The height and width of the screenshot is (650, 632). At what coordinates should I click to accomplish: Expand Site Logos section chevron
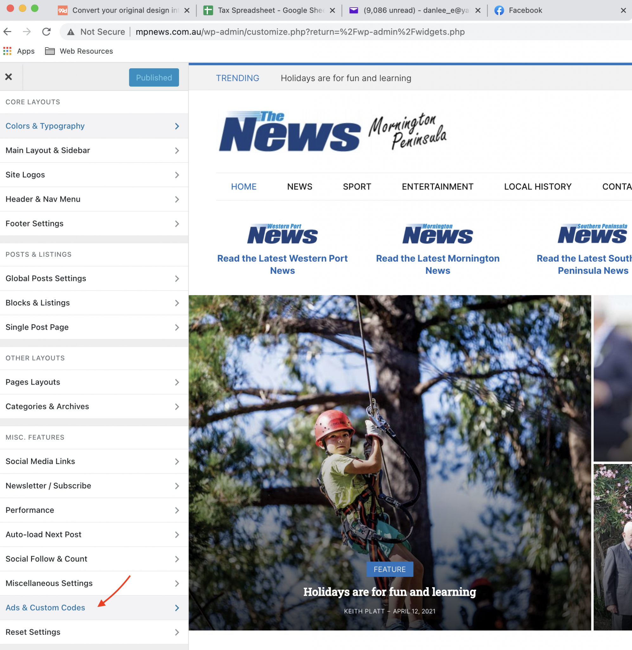click(x=177, y=175)
